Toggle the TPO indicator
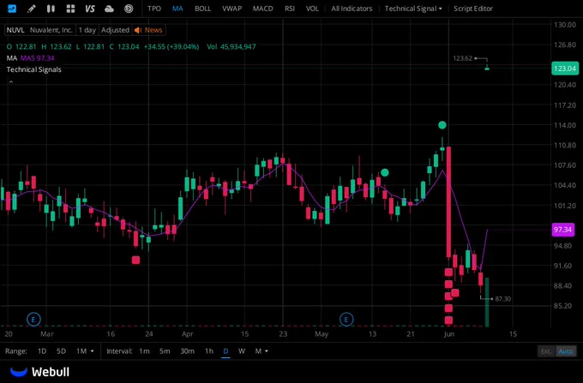The height and width of the screenshot is (383, 583). pos(154,9)
